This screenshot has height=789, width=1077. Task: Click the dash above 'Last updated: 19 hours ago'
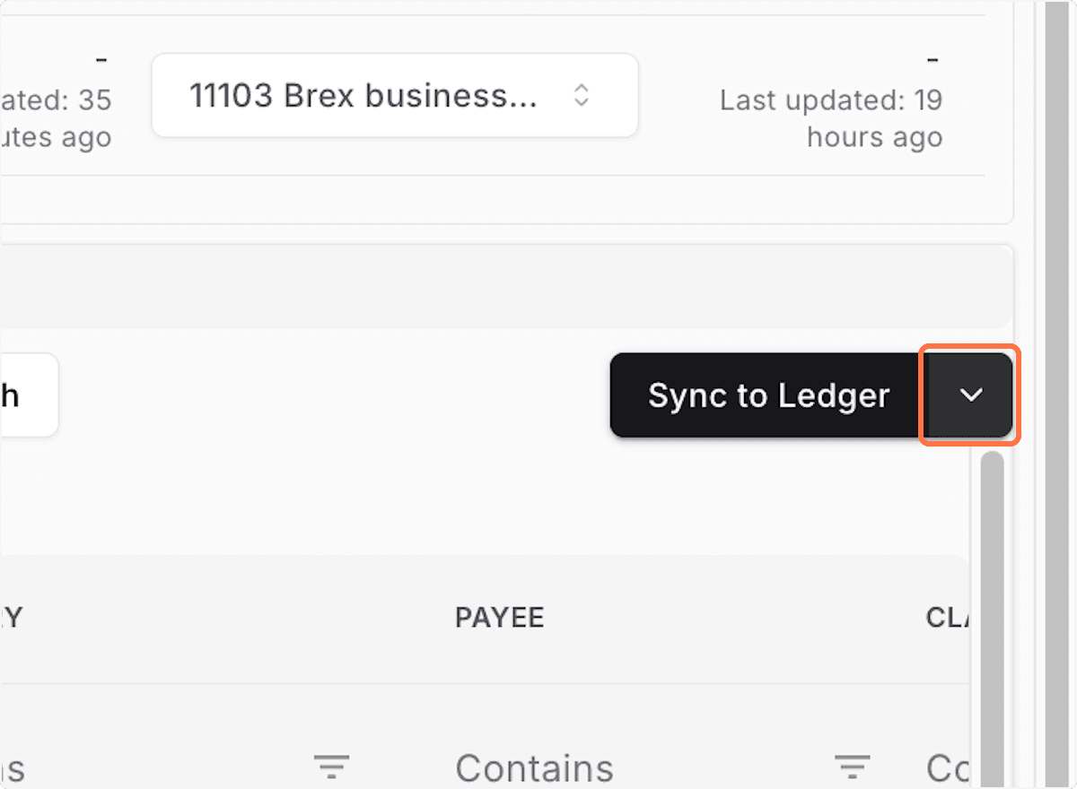point(933,60)
